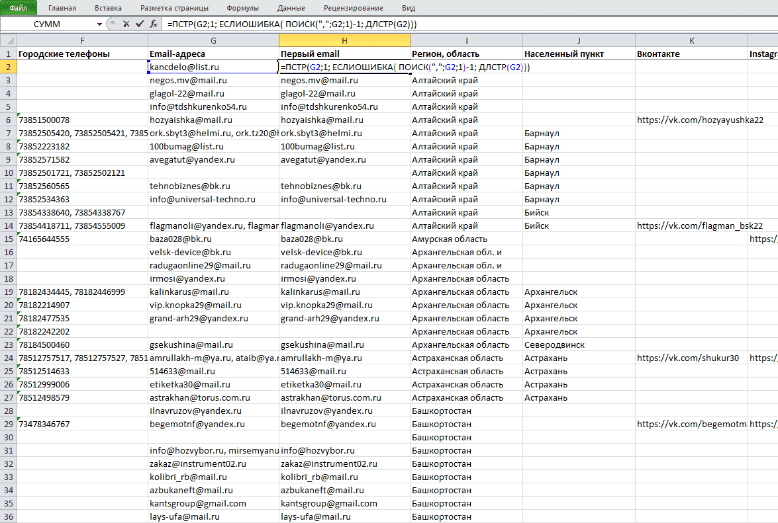
Task: Select cell kancdelo@list.ru
Action: click(213, 67)
